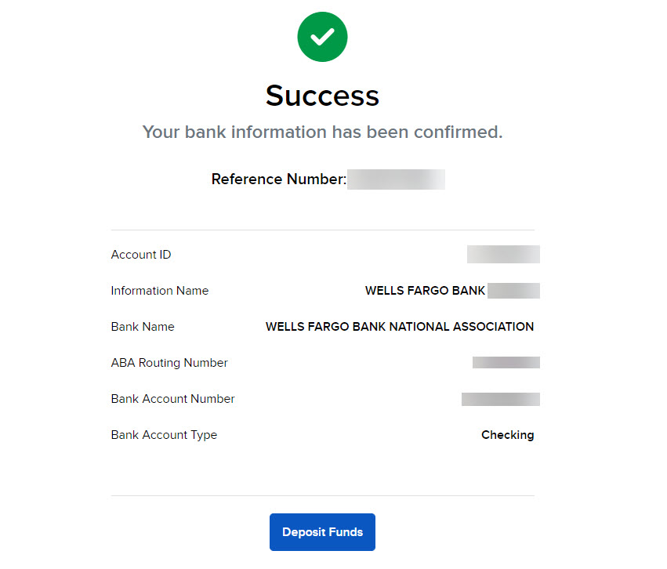667x569 pixels.
Task: Click the redacted routing number value
Action: pos(506,362)
